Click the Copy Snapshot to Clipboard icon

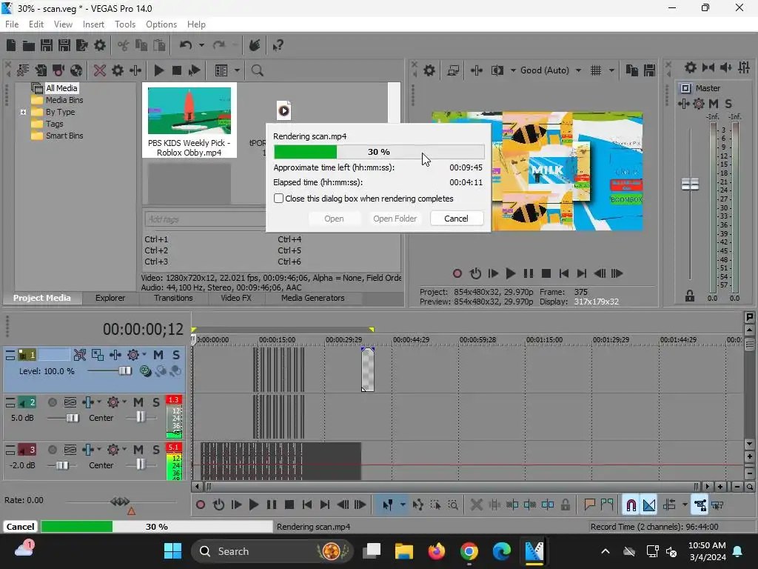pos(632,70)
